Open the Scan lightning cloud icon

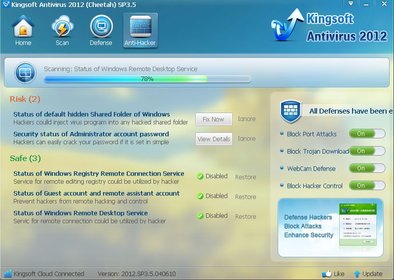tap(62, 26)
